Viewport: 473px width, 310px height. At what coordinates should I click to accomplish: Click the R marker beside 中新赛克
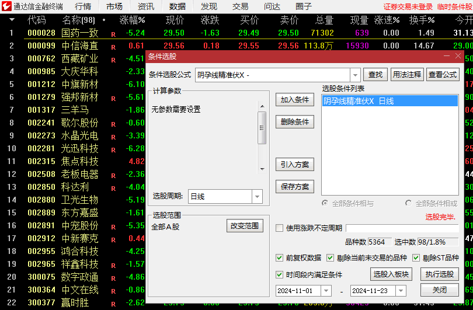tap(113, 240)
